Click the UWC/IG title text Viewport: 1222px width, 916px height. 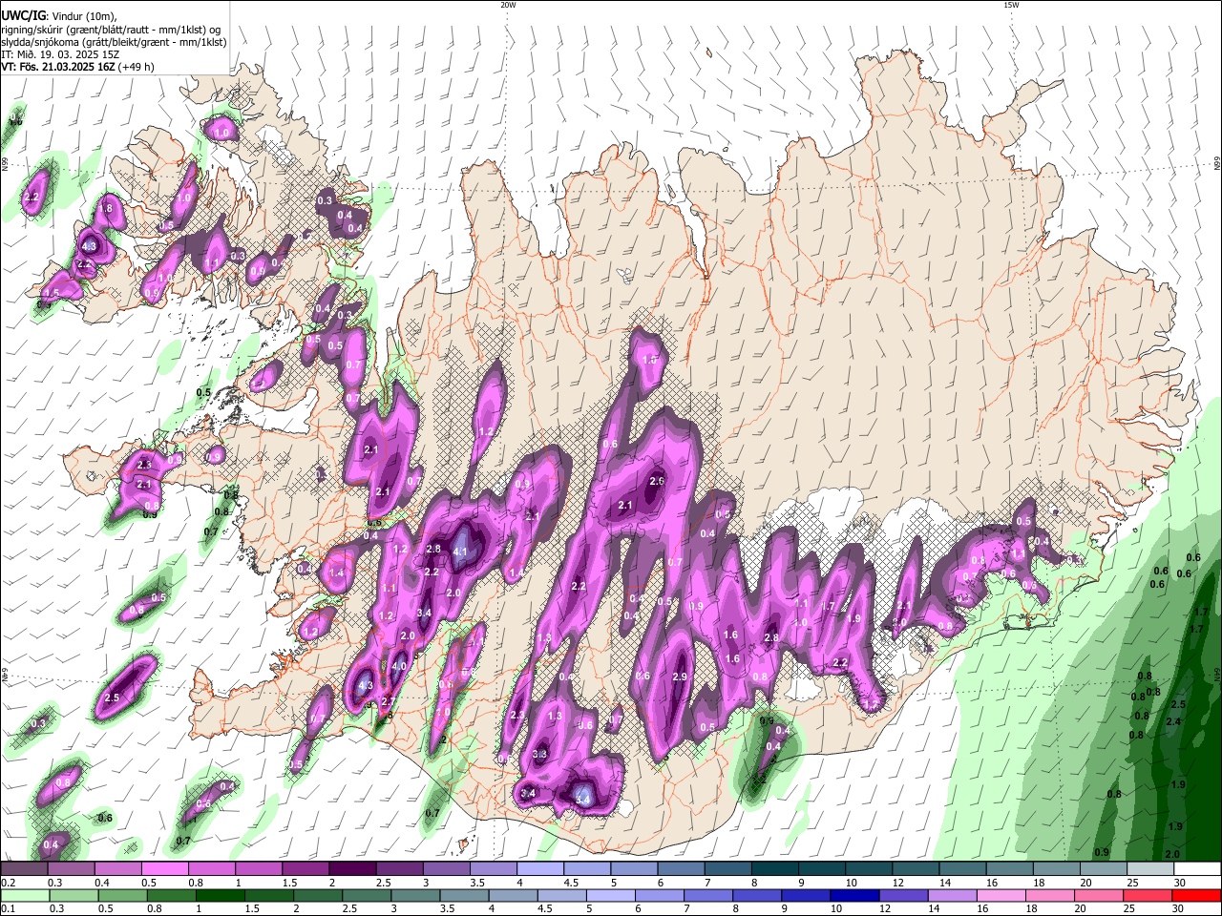coord(23,15)
